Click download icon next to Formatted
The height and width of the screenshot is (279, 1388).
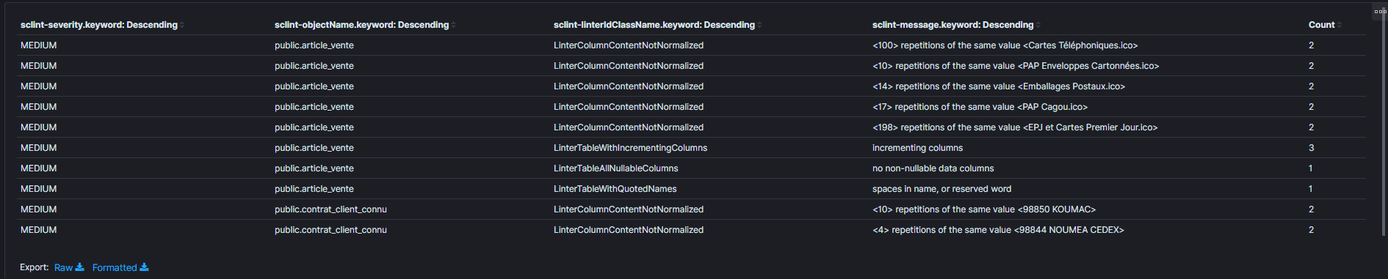point(144,267)
